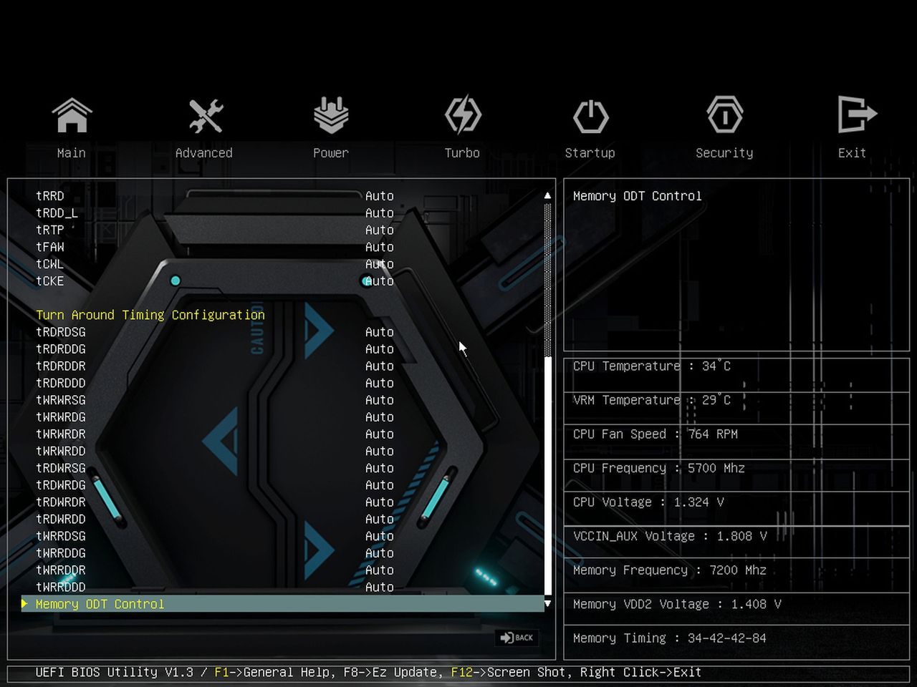Screen dimensions: 917x687
Task: Open the Memory ODT Control submenu
Action: click(x=283, y=604)
